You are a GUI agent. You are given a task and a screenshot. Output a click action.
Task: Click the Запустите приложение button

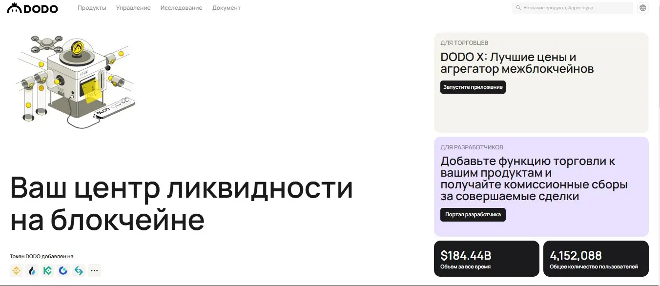pyautogui.click(x=473, y=87)
